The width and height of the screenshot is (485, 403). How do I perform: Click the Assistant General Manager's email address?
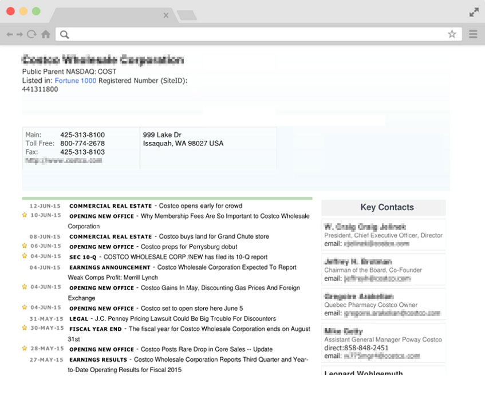[x=382, y=356]
